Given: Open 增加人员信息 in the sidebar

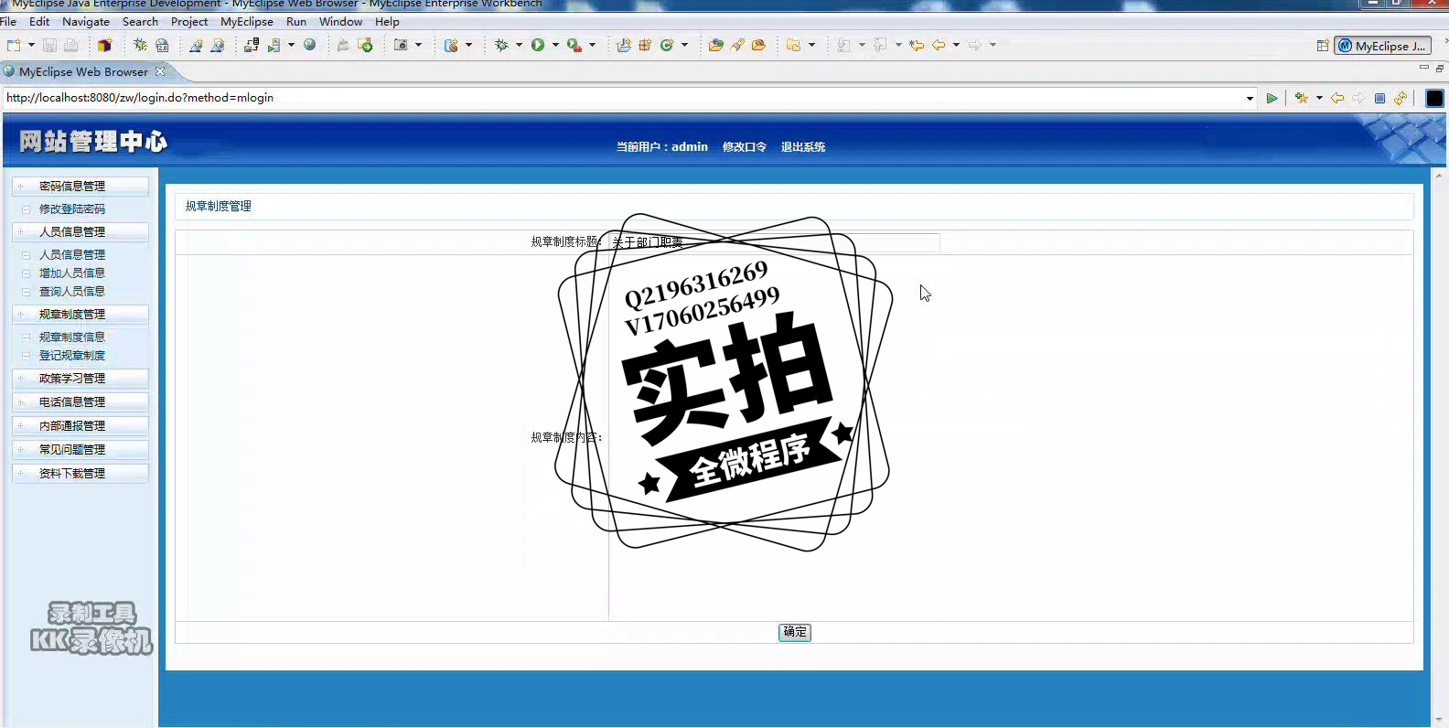Looking at the screenshot, I should (72, 273).
